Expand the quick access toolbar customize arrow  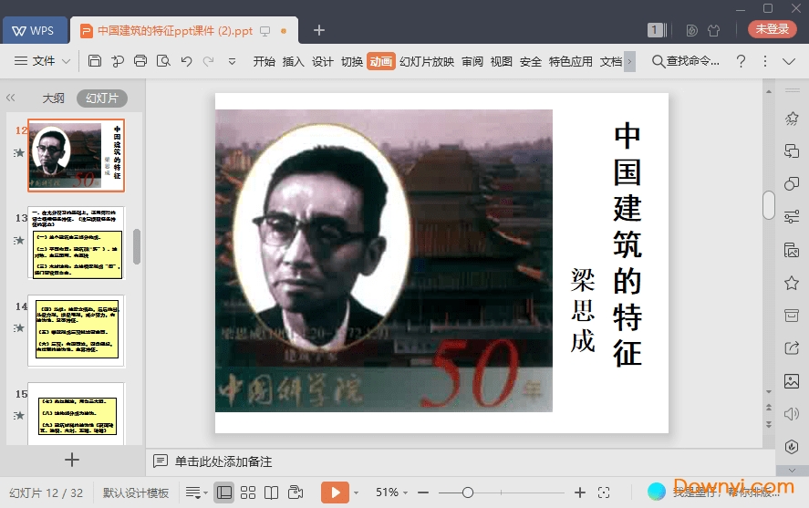[x=233, y=61]
